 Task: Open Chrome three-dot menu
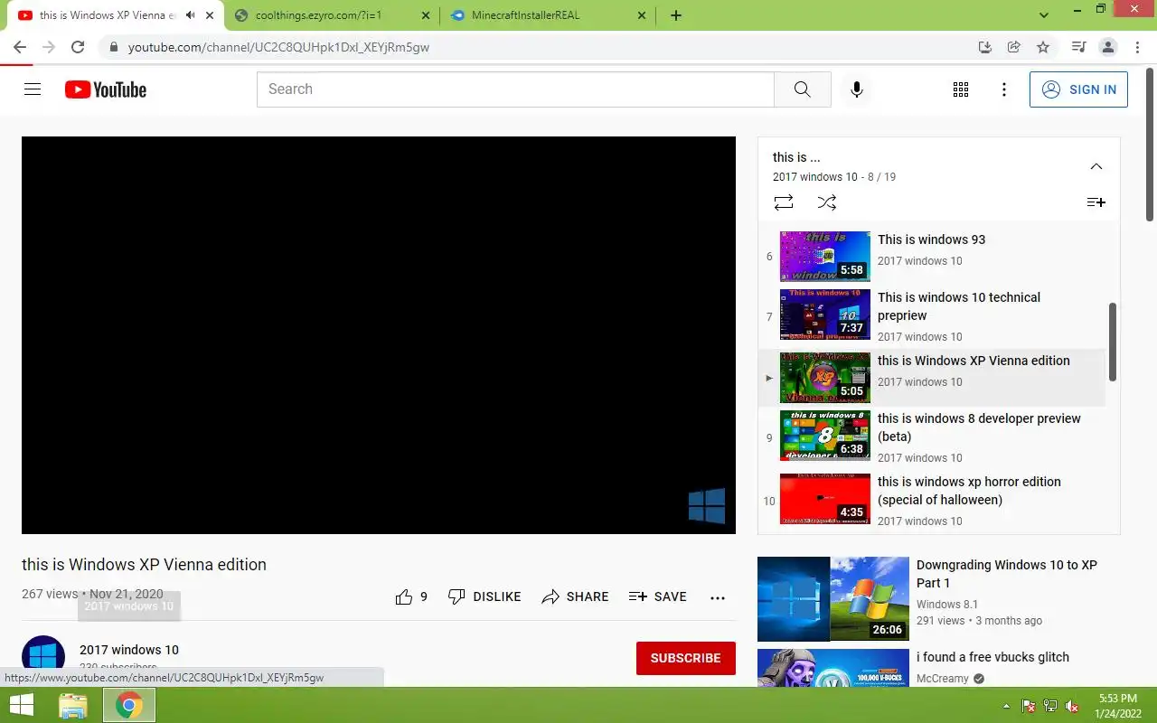pyautogui.click(x=1136, y=47)
